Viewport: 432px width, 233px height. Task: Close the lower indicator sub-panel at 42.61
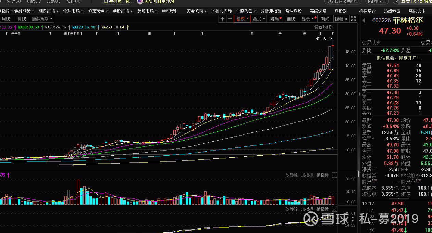[334, 209]
